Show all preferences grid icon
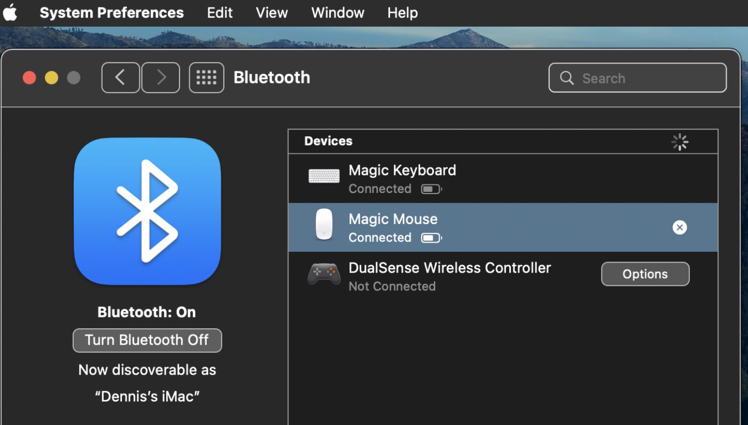Image resolution: width=748 pixels, height=425 pixels. click(x=206, y=78)
